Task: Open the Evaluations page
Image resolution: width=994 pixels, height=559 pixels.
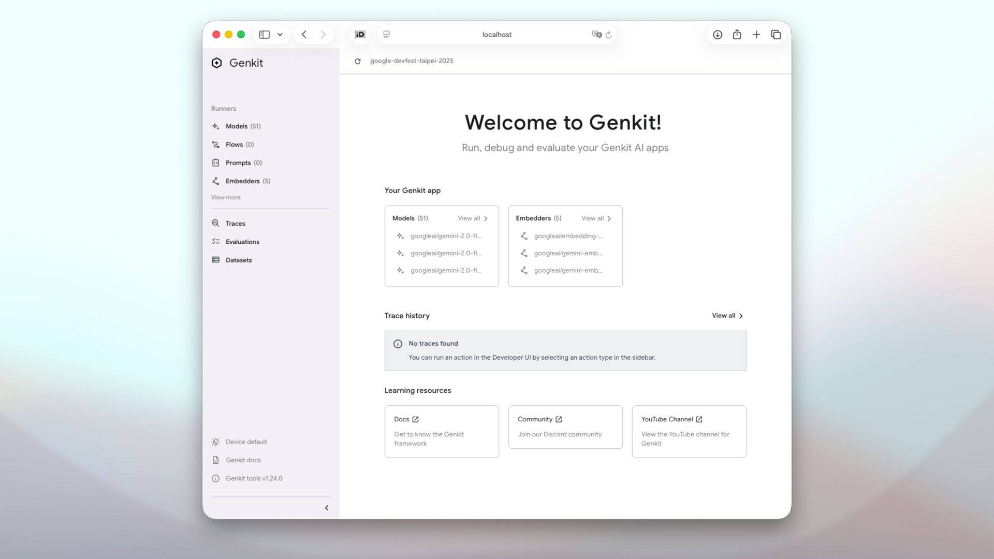Action: click(242, 242)
